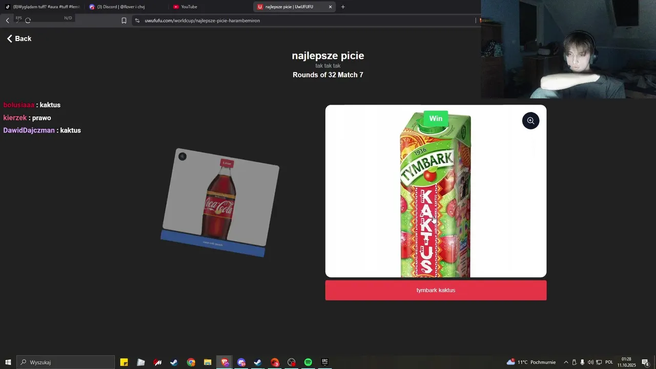
Task: Open site information icon in address bar
Action: coord(137,20)
